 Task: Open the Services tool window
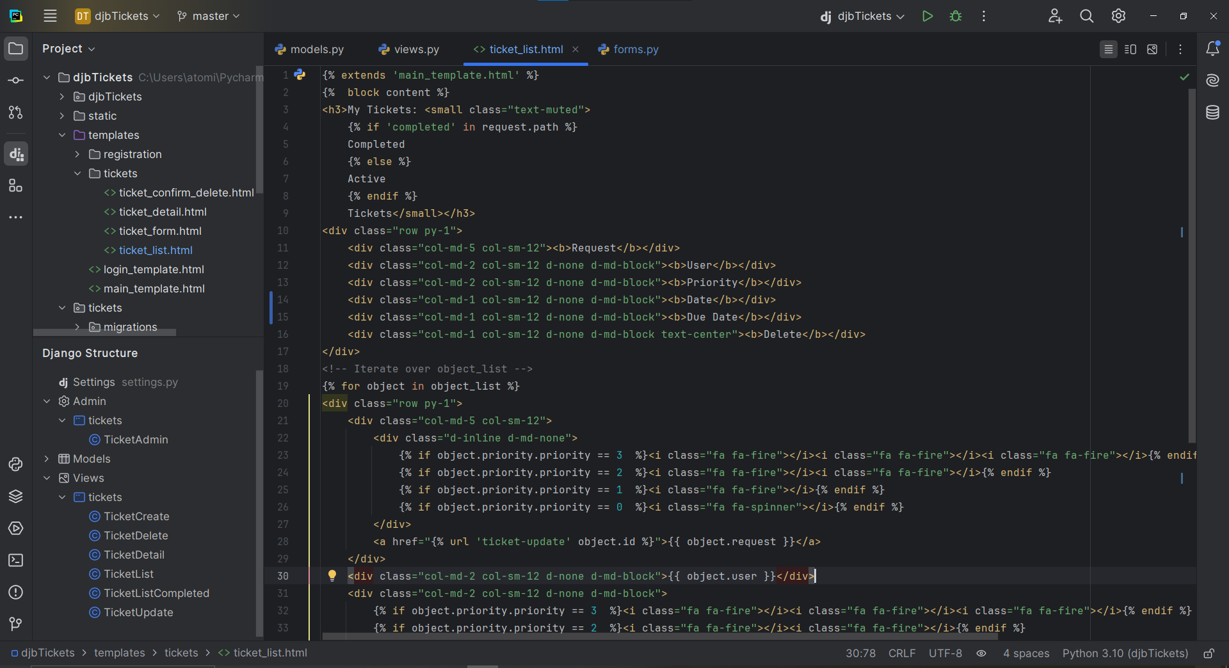point(16,529)
